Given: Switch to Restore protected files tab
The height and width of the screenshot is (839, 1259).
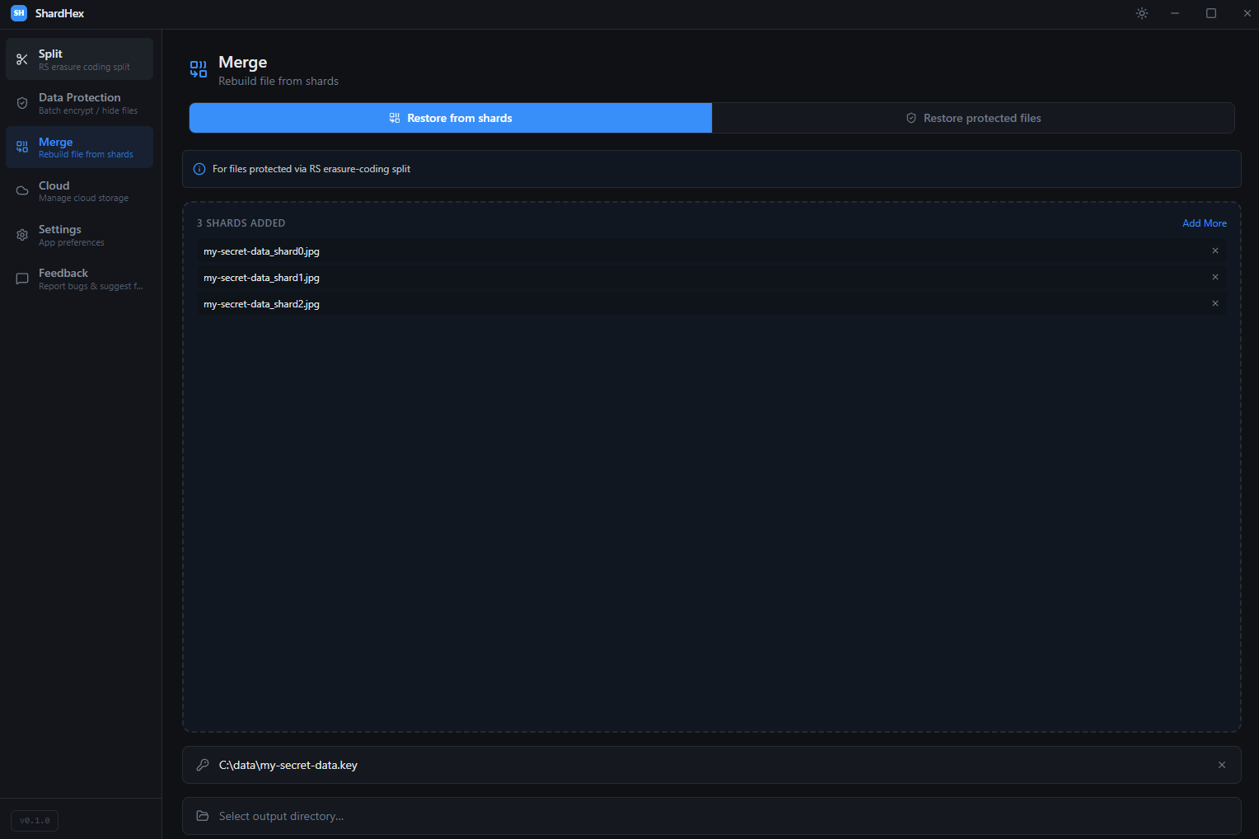Looking at the screenshot, I should tap(973, 118).
